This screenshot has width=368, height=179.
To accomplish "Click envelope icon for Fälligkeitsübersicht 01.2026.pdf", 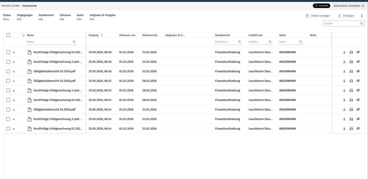I will coord(351,109).
